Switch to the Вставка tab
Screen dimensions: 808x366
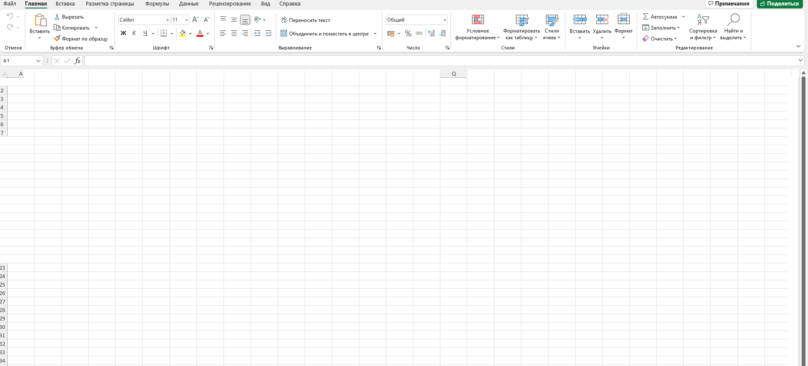[65, 4]
